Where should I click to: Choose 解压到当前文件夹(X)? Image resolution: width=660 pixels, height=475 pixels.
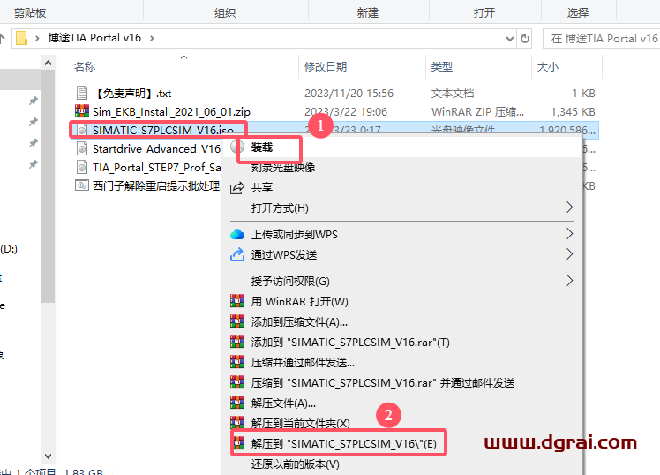(301, 423)
